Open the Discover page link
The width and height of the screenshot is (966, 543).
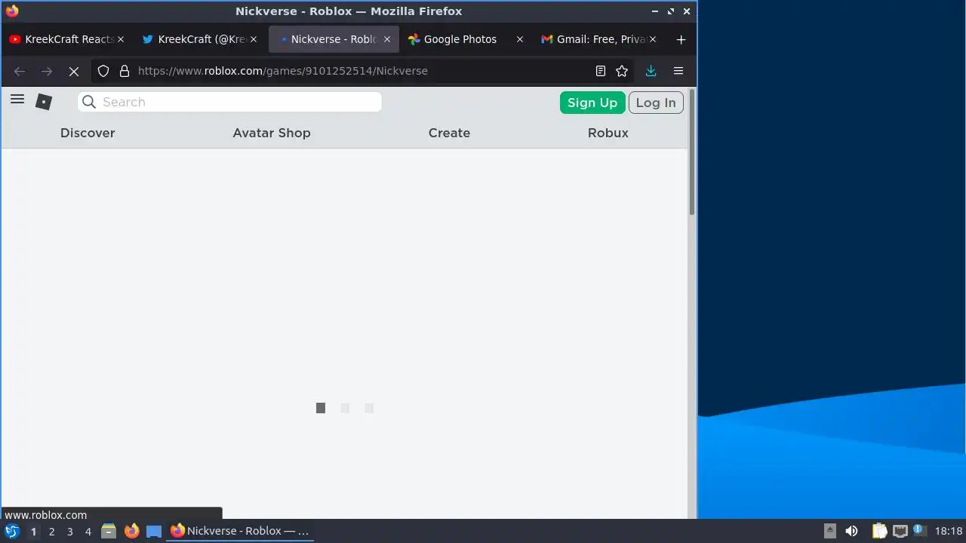(88, 133)
